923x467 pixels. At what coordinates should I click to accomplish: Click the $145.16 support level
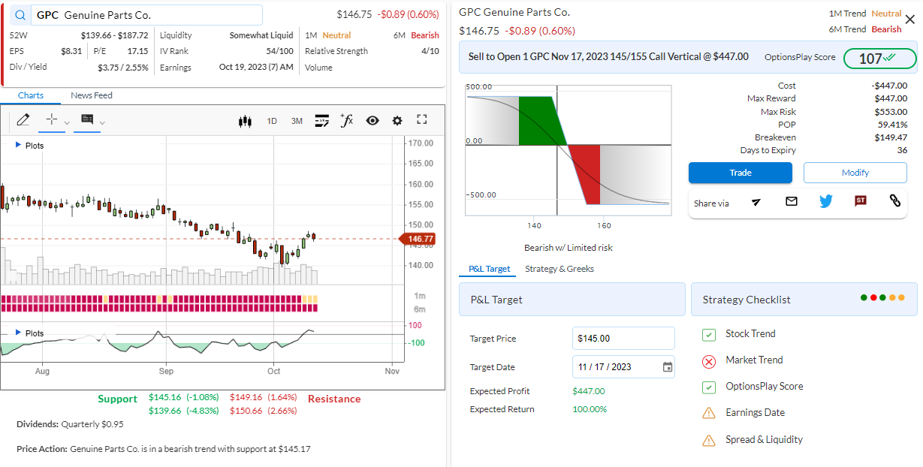click(x=166, y=397)
